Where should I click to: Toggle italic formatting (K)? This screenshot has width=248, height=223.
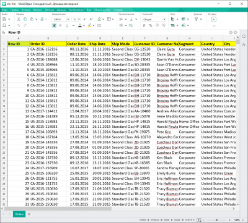point(61,25)
